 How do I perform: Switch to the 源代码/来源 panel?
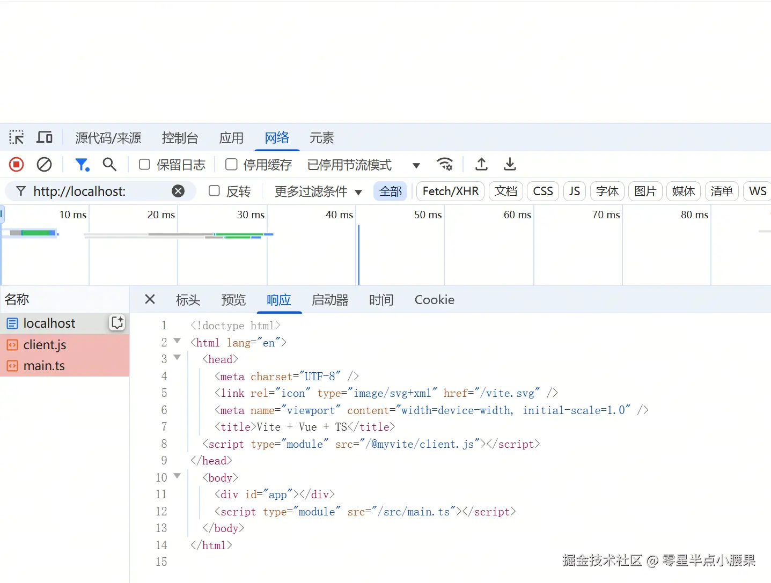(x=108, y=138)
